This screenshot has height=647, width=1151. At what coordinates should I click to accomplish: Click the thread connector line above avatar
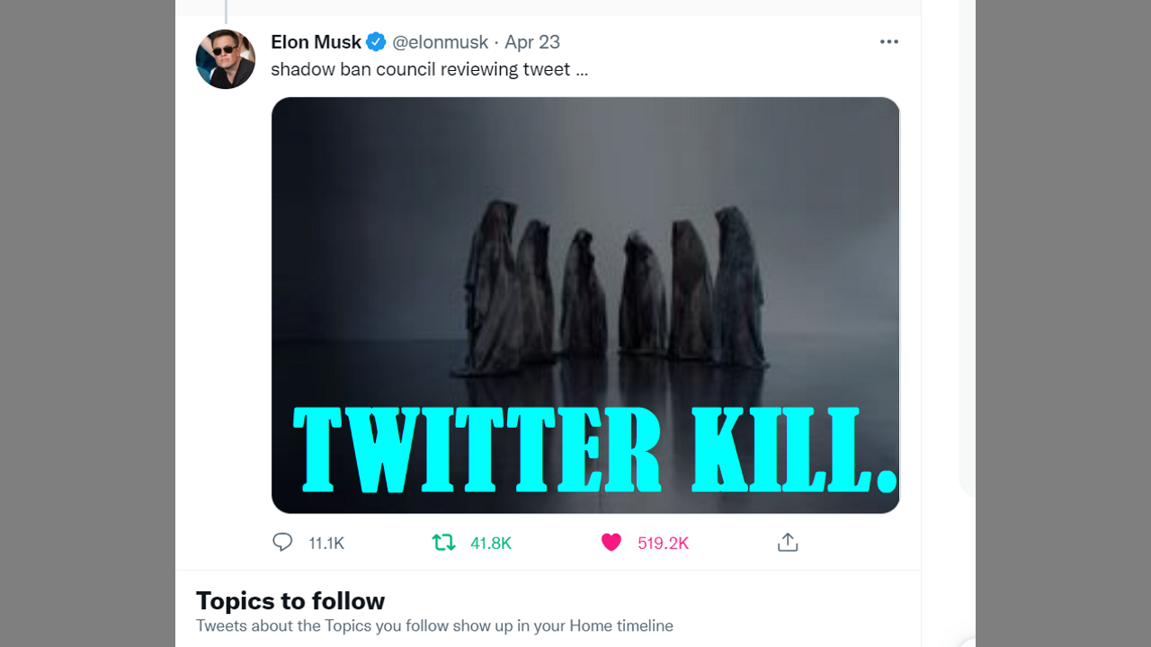[226, 11]
